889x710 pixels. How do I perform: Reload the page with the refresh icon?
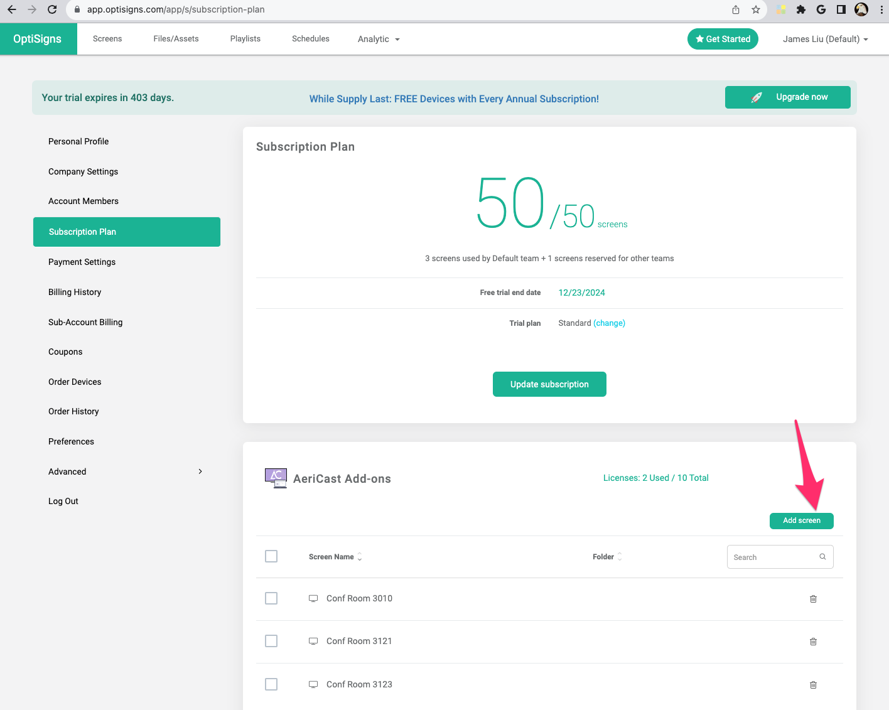(x=52, y=9)
